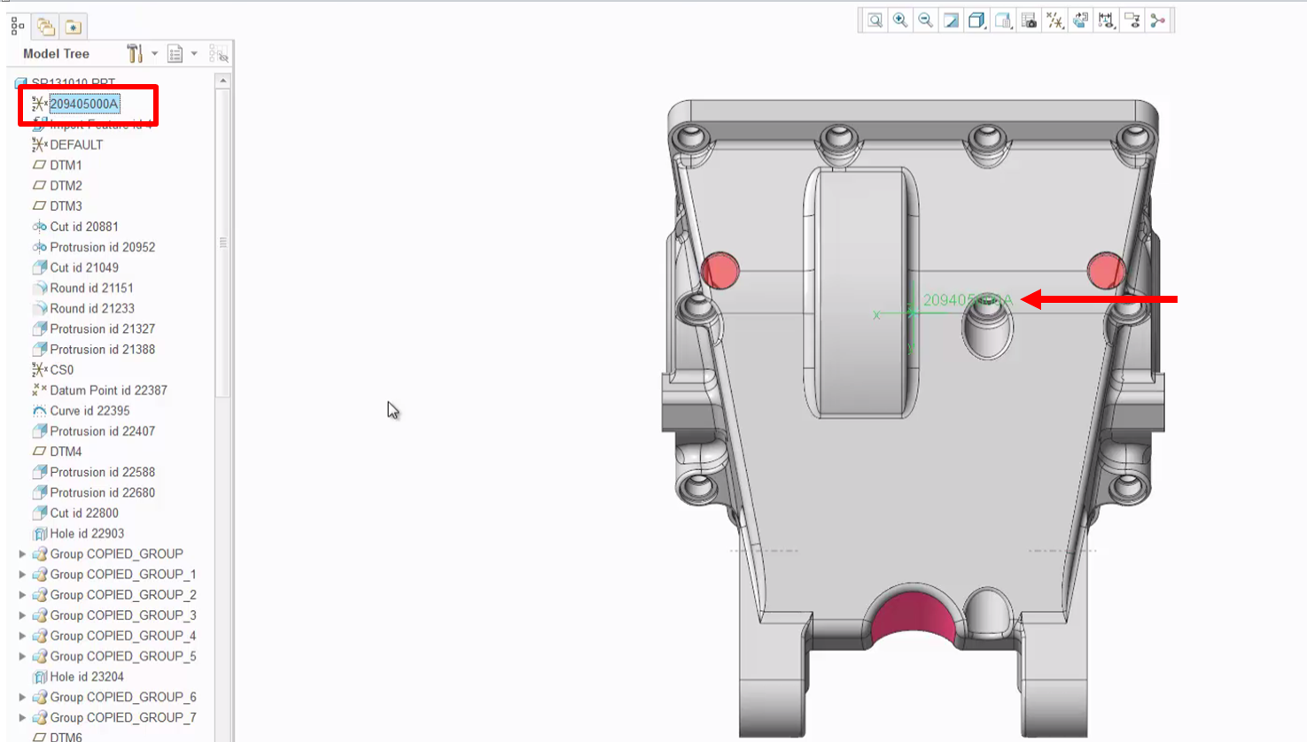Select CS0 coordinate system item
This screenshot has height=742, width=1307.
coord(53,369)
